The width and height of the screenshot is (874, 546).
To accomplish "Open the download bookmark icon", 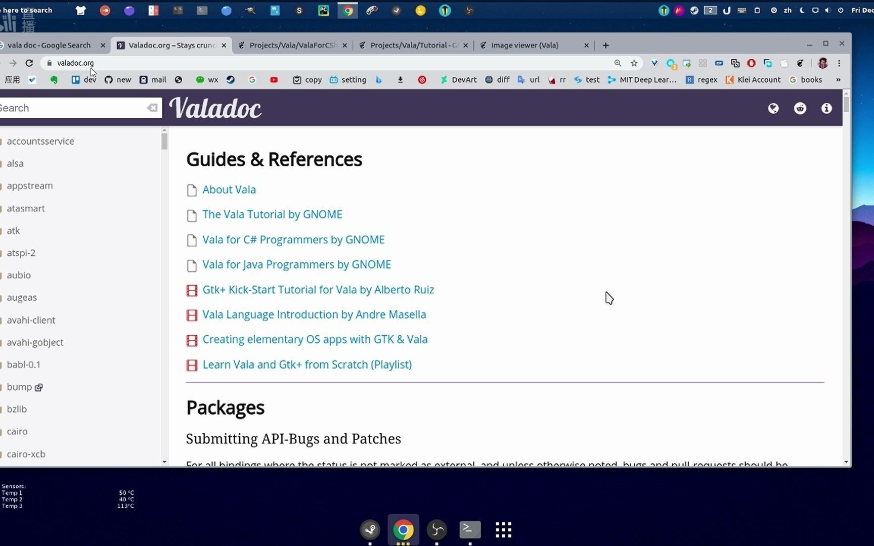I will click(x=400, y=80).
